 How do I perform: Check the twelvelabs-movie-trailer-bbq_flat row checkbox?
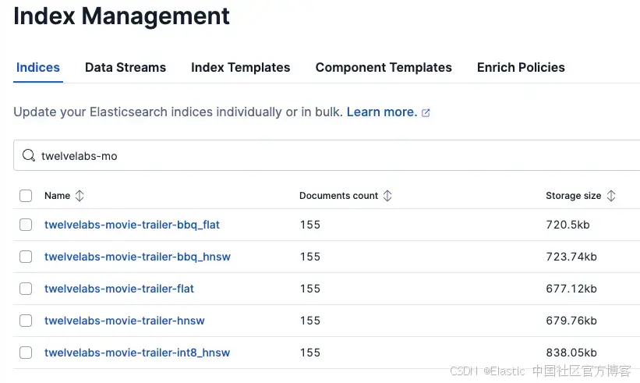pyautogui.click(x=26, y=225)
